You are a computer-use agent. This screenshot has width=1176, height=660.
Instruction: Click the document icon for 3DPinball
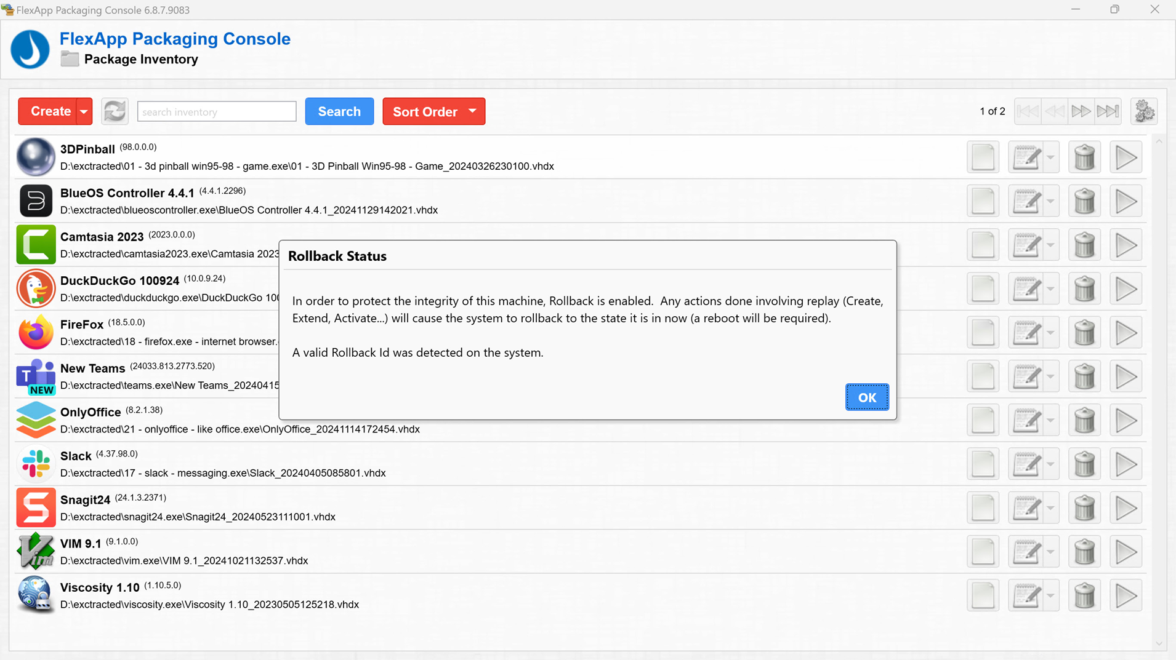pos(983,157)
